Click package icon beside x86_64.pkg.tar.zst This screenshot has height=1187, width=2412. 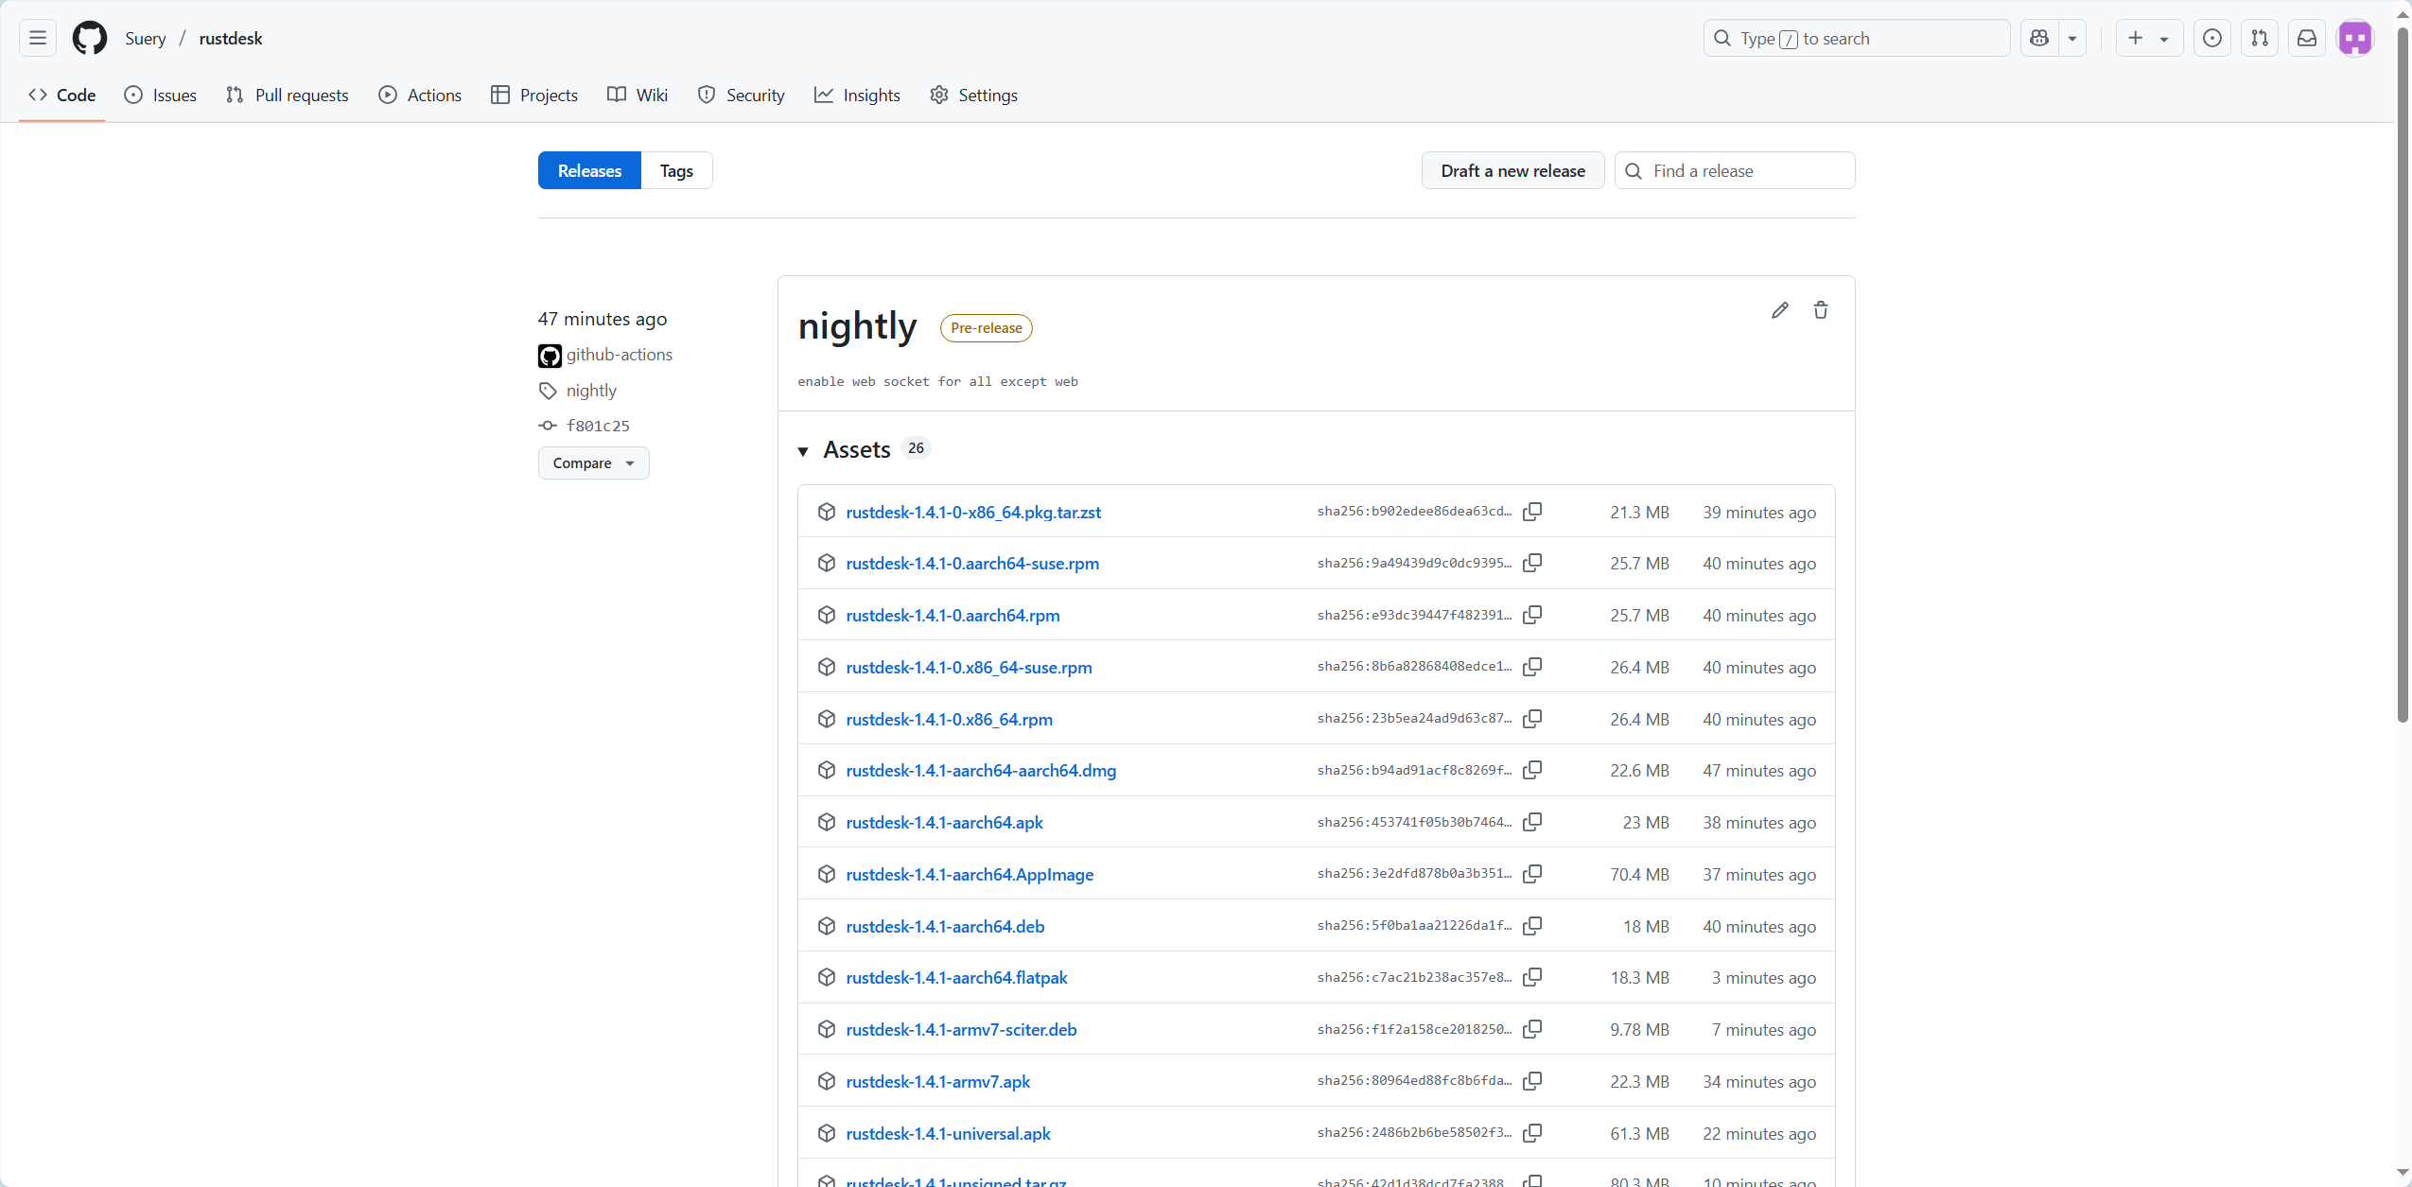point(827,512)
